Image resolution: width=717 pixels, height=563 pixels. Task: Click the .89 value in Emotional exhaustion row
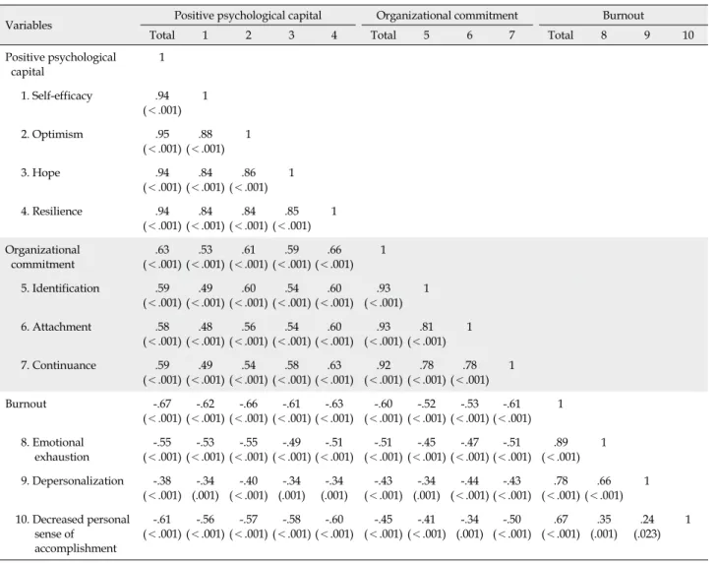(561, 442)
